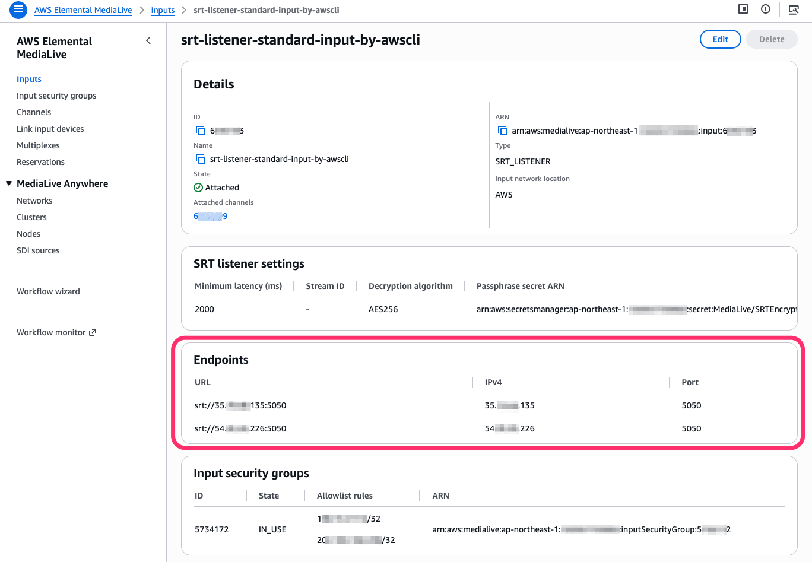Click the endpoint URL ending in 135:5050
812x562 pixels.
pos(240,405)
